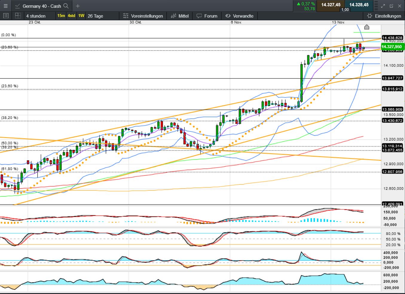
Task: Open the Voreinstellungen menu
Action: 143,16
